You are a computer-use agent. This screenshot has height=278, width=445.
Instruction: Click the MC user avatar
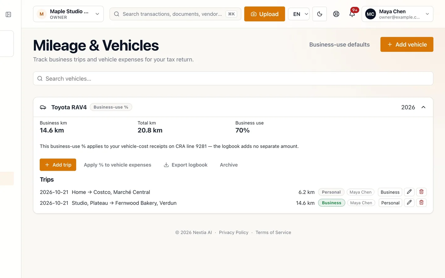tap(370, 14)
